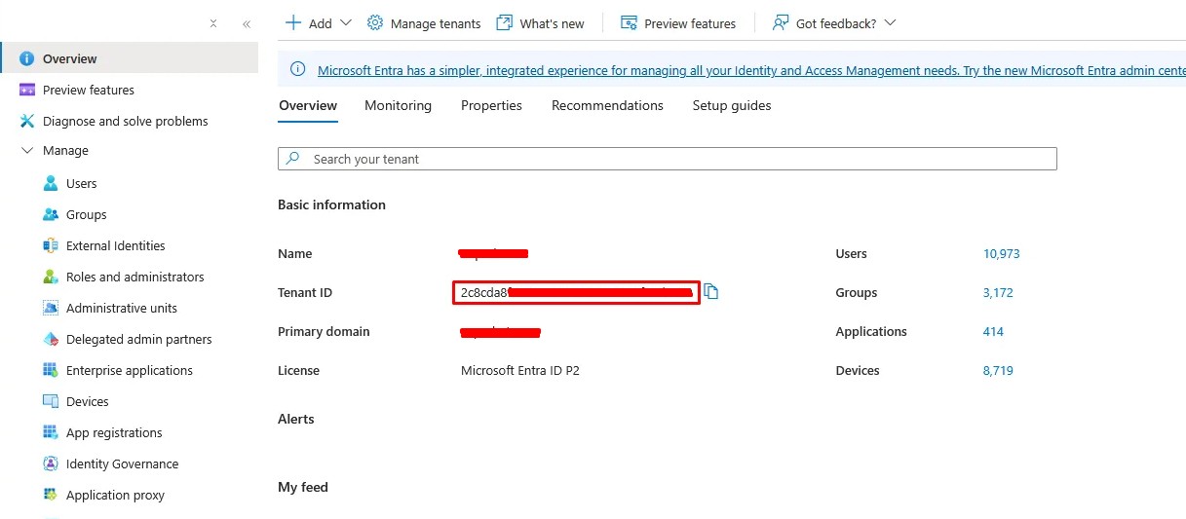Open the Microsoft Entra admin center banner link
Viewport: 1186px width, 519px height.
coord(750,70)
